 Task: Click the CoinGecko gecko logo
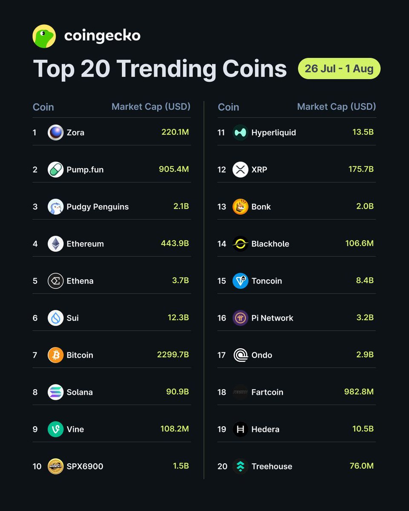[x=44, y=36]
